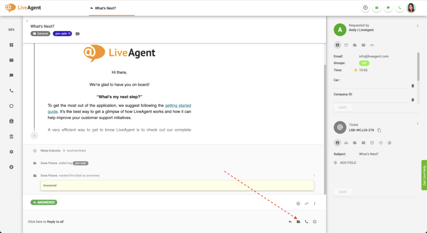The height and width of the screenshot is (233, 427).
Task: Click the Company ID input field
Action: coord(370,100)
